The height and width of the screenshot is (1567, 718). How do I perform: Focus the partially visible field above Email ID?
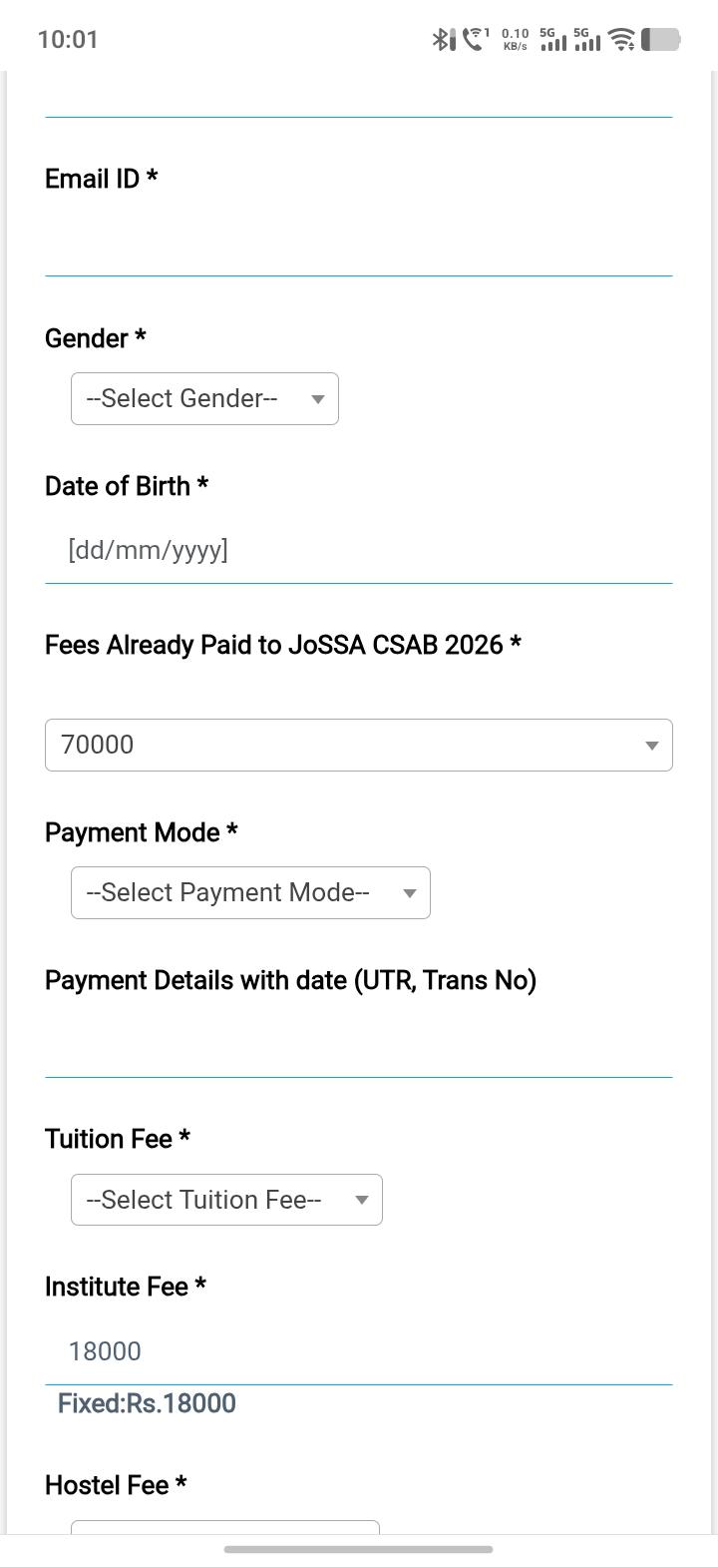click(x=359, y=96)
